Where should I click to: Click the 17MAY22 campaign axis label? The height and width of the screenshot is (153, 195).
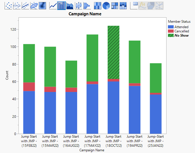coord(92,141)
